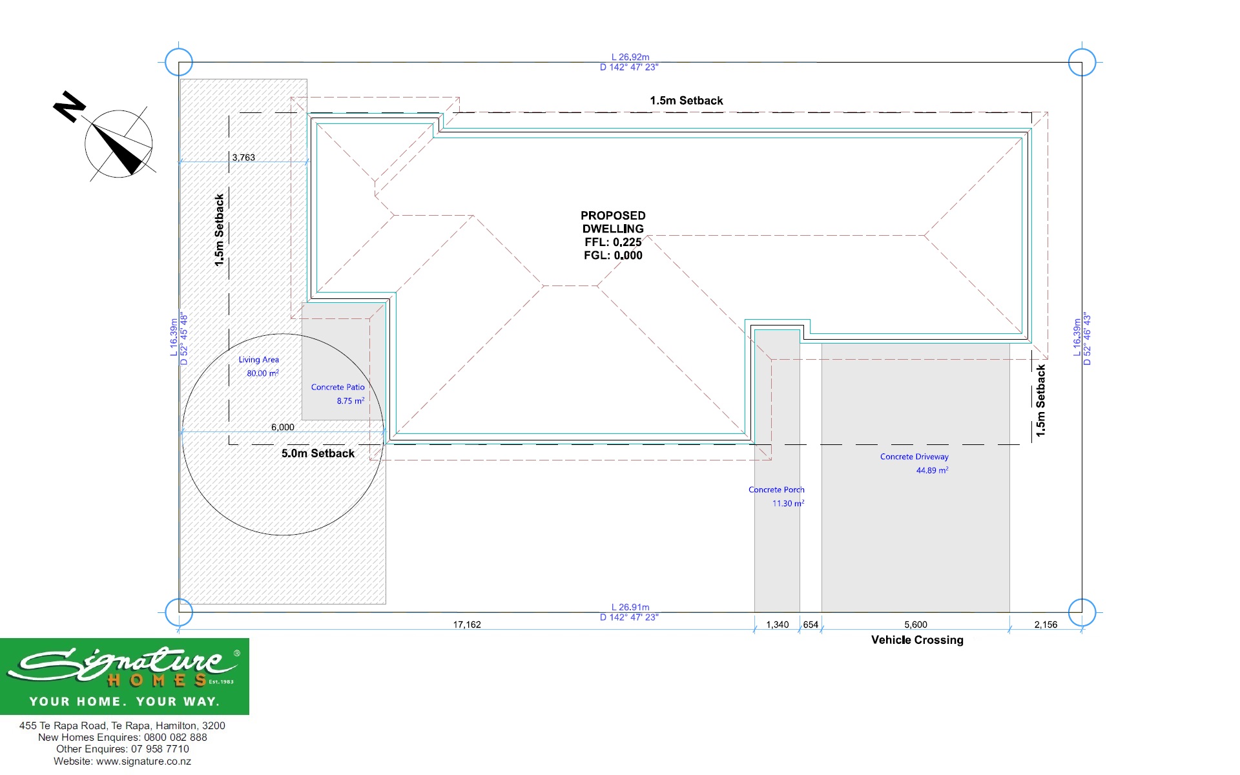Click the 17,162 dimension text
The width and height of the screenshot is (1240, 775).
(467, 625)
